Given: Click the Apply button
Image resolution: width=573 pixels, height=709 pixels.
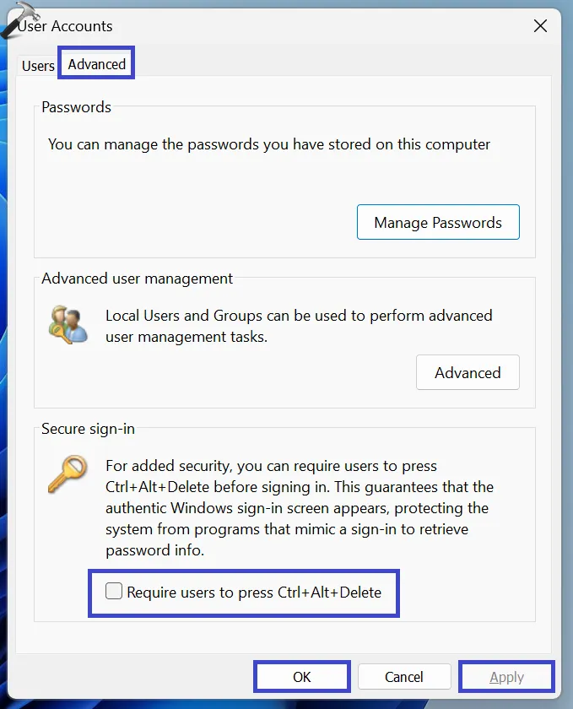Looking at the screenshot, I should [506, 677].
